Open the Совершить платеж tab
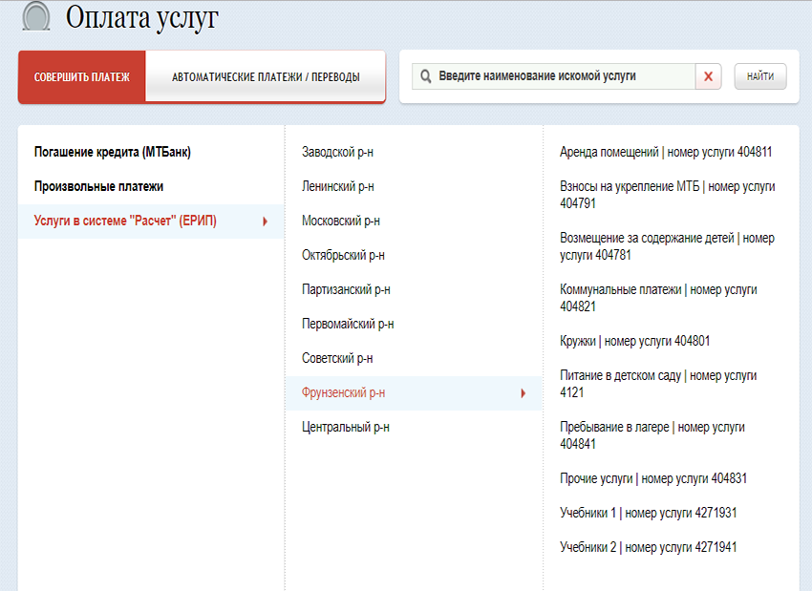812x591 pixels. [82, 77]
